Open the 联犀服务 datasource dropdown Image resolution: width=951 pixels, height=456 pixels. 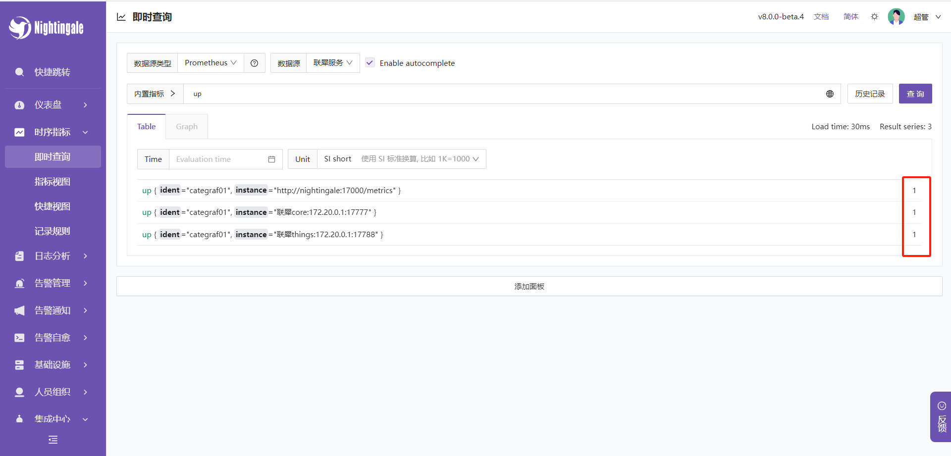tap(333, 63)
